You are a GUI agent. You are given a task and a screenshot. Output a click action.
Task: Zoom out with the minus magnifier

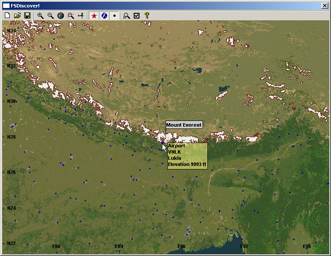click(x=50, y=15)
